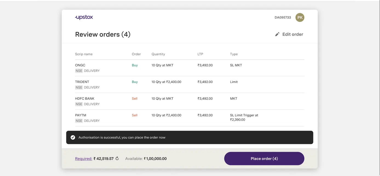Click the NSE tag under ONGC
This screenshot has width=380, height=176.
(79, 71)
